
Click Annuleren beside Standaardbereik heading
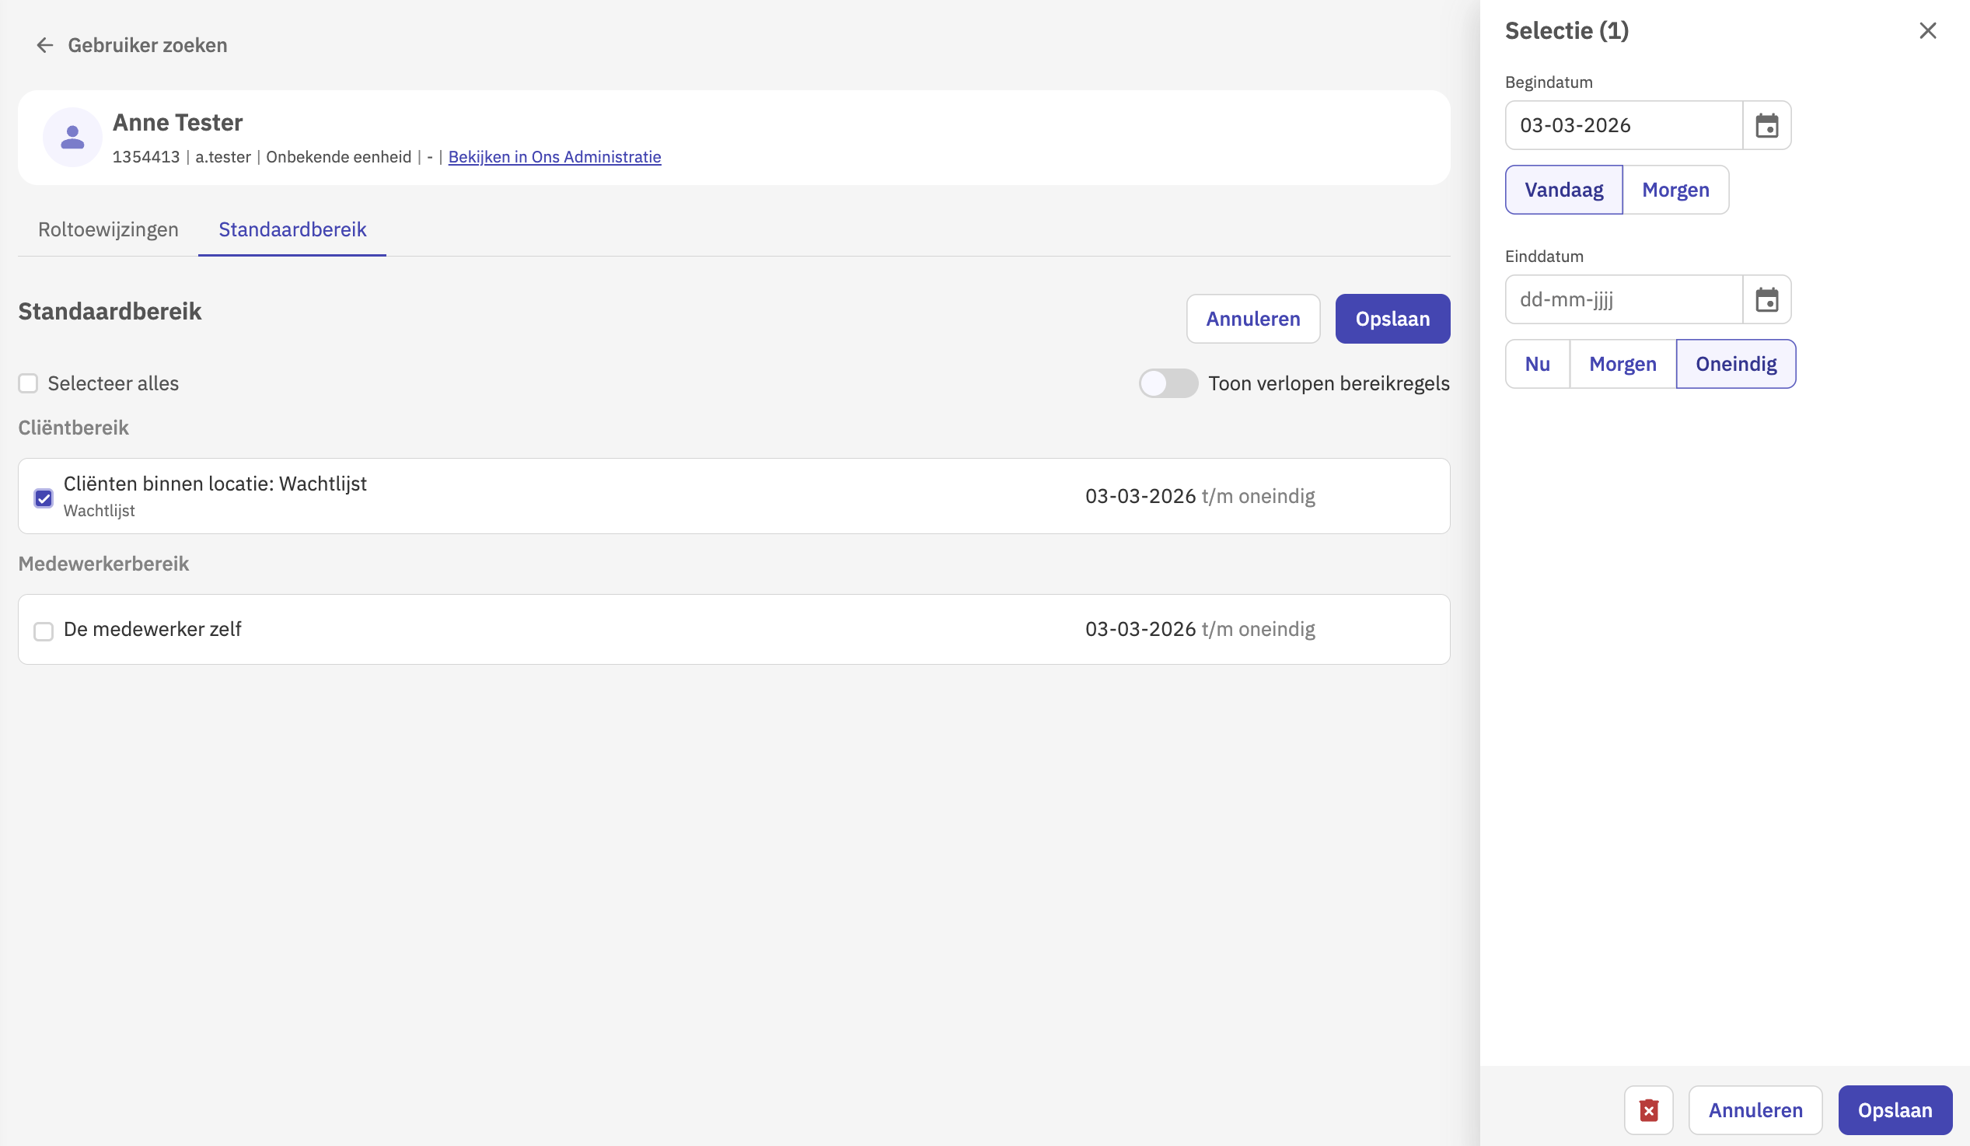(1252, 319)
